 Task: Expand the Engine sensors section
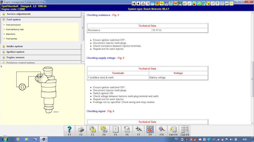pyautogui.click(x=41, y=58)
